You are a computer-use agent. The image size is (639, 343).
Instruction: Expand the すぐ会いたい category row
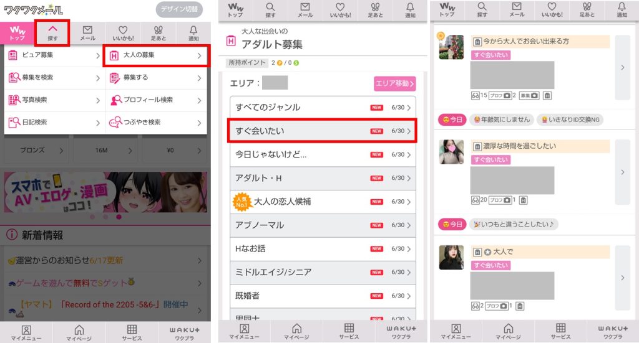coord(323,131)
